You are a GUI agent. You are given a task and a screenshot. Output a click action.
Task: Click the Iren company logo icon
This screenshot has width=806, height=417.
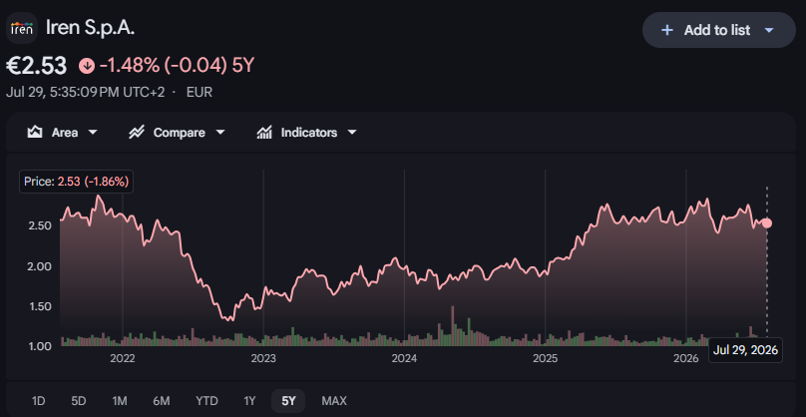pos(22,28)
